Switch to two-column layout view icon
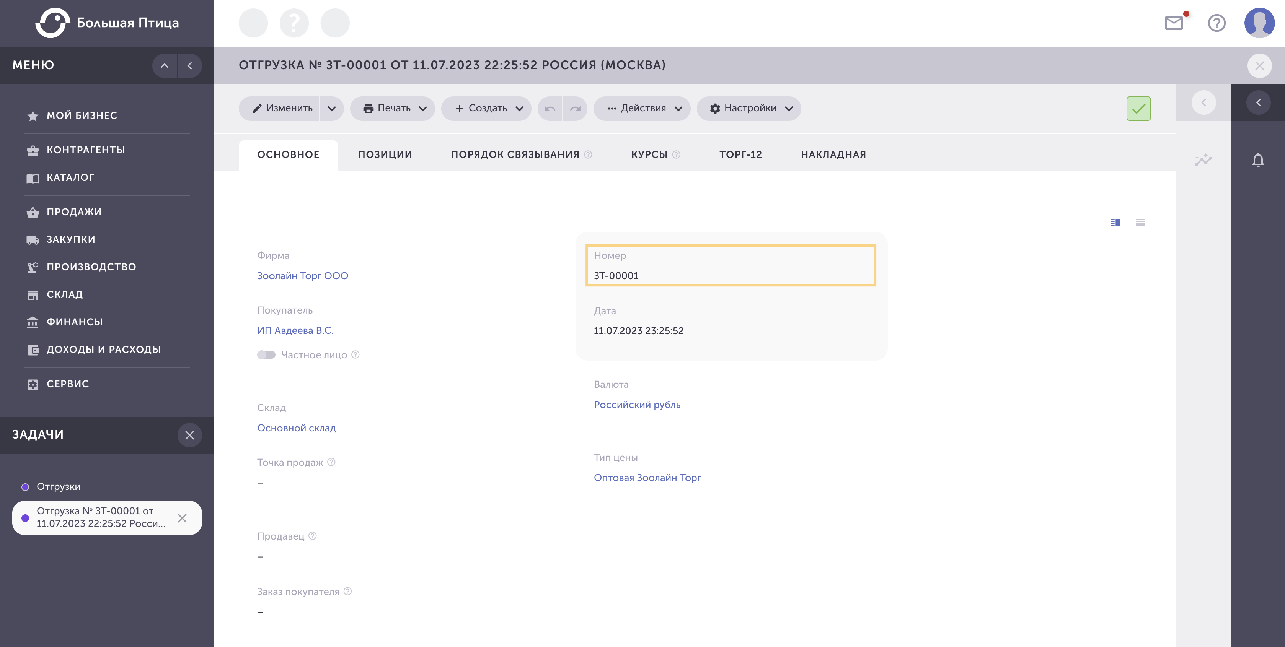This screenshot has height=647, width=1285. (x=1115, y=222)
